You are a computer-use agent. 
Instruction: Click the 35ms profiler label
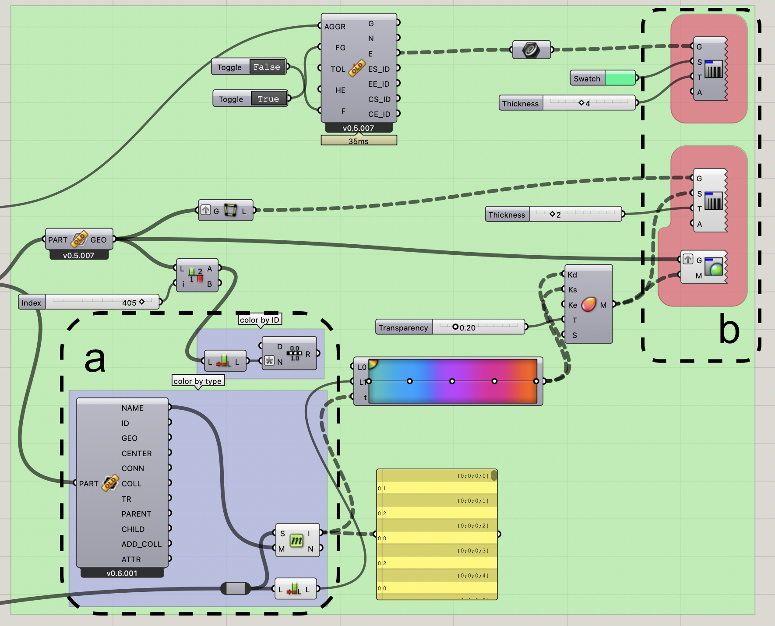[x=359, y=141]
